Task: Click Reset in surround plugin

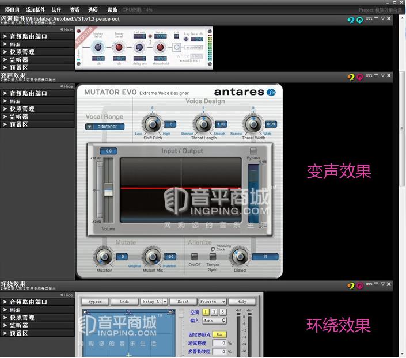Action: [x=183, y=302]
